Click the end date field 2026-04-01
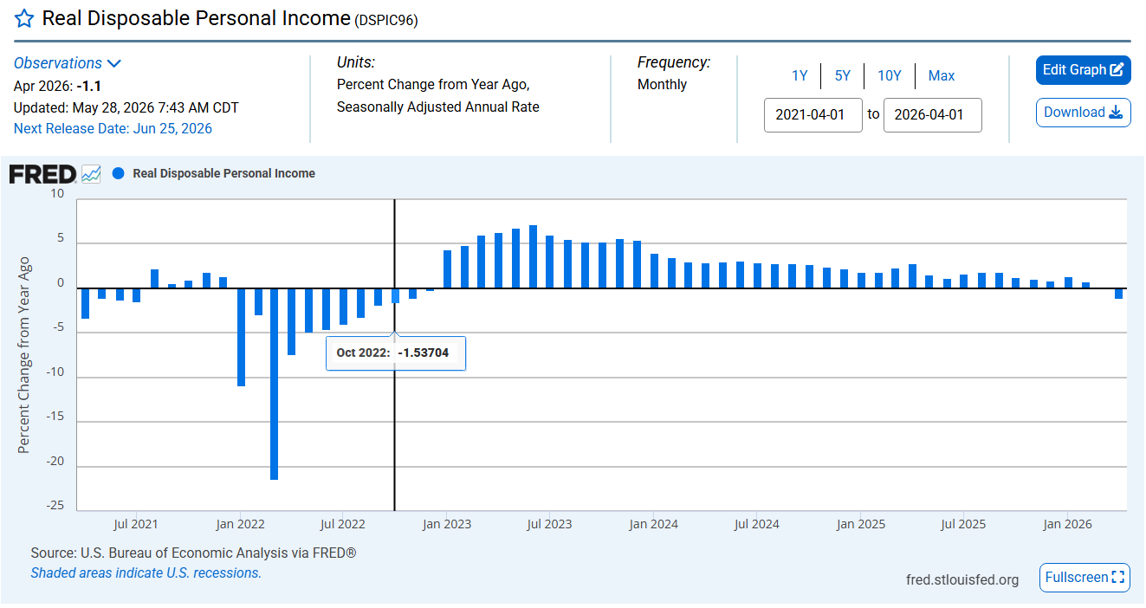The height and width of the screenshot is (608, 1146). coord(933,115)
